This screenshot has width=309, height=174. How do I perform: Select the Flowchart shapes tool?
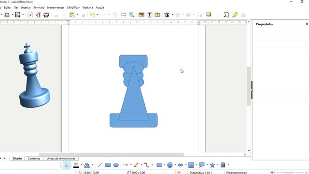point(191,165)
